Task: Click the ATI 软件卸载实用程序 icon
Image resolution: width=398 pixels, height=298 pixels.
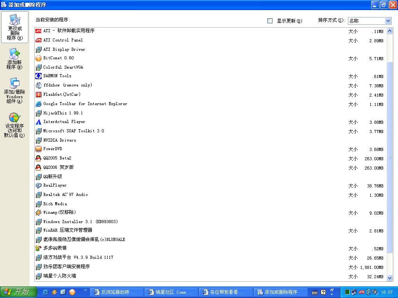Action: pos(38,31)
